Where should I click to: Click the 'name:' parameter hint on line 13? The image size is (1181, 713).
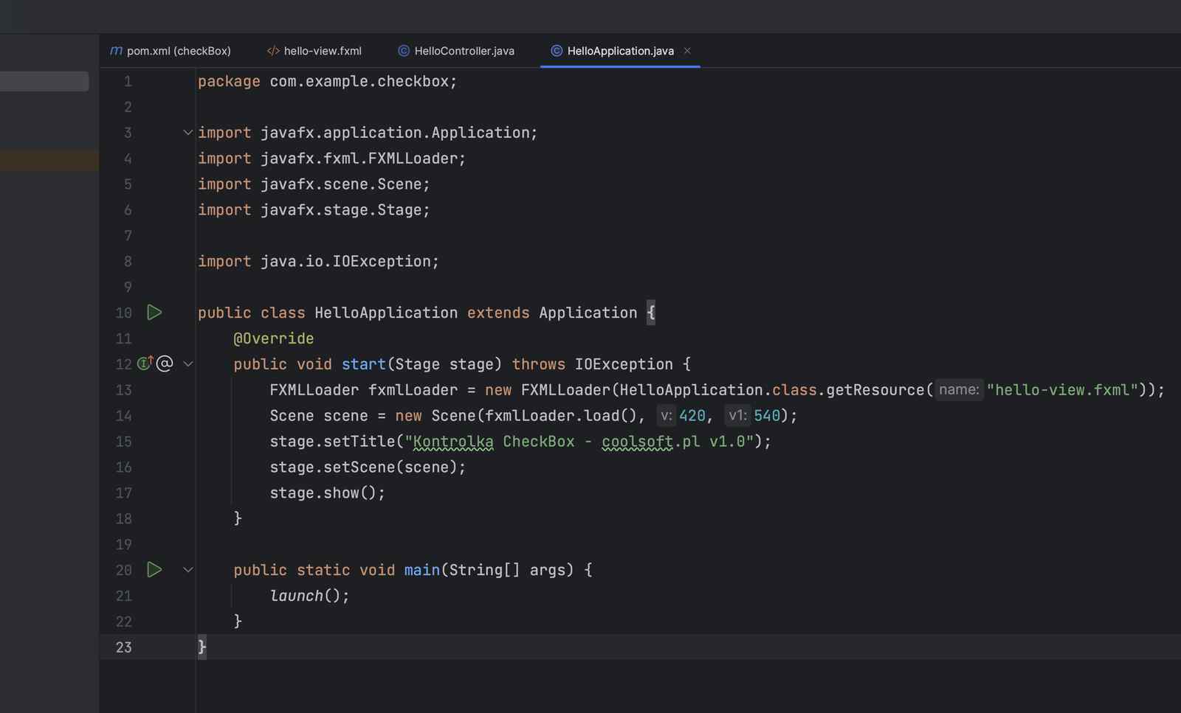click(x=959, y=390)
